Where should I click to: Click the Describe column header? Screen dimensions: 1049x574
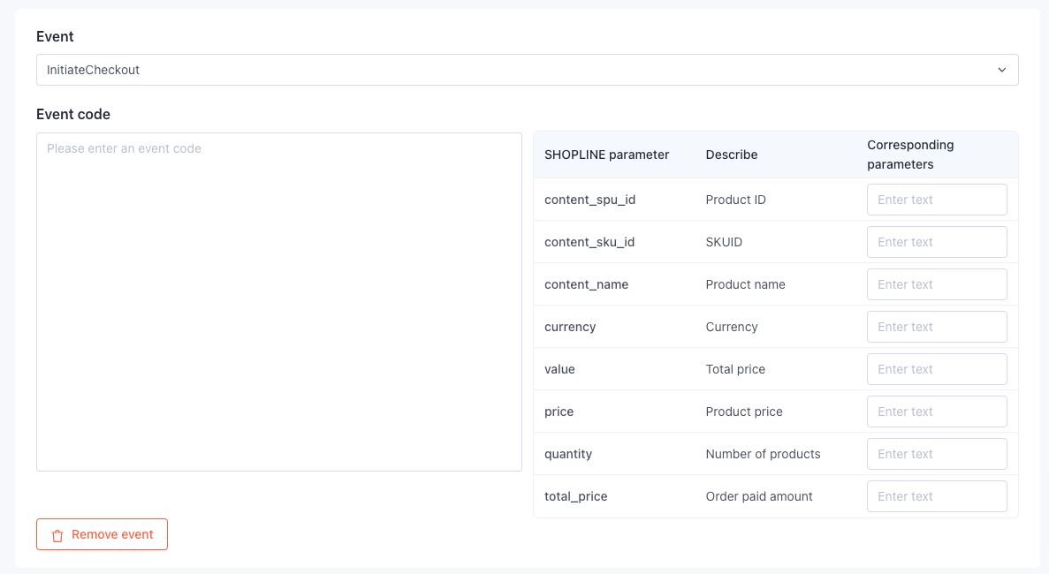coord(732,155)
